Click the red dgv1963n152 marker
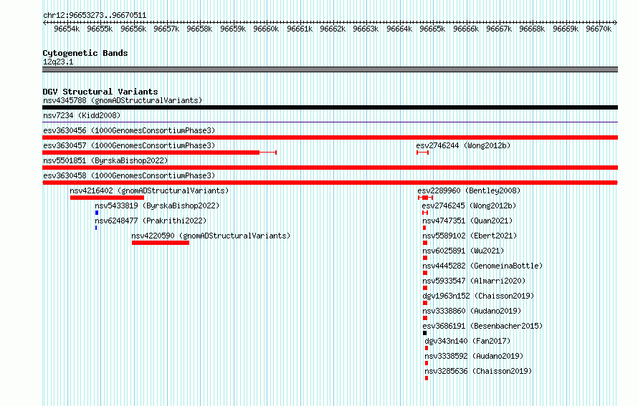 pyautogui.click(x=425, y=303)
